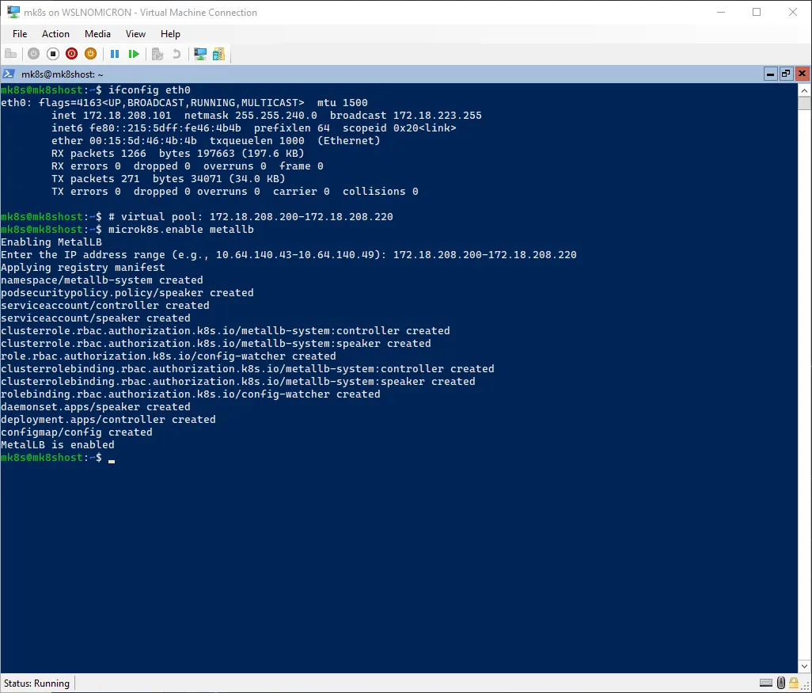Click the keyboard status icon in status bar

tap(765, 683)
